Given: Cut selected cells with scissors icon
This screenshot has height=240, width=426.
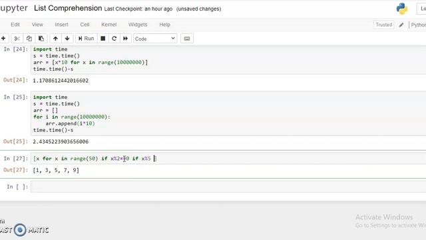Looking at the screenshot, I should point(17,39).
